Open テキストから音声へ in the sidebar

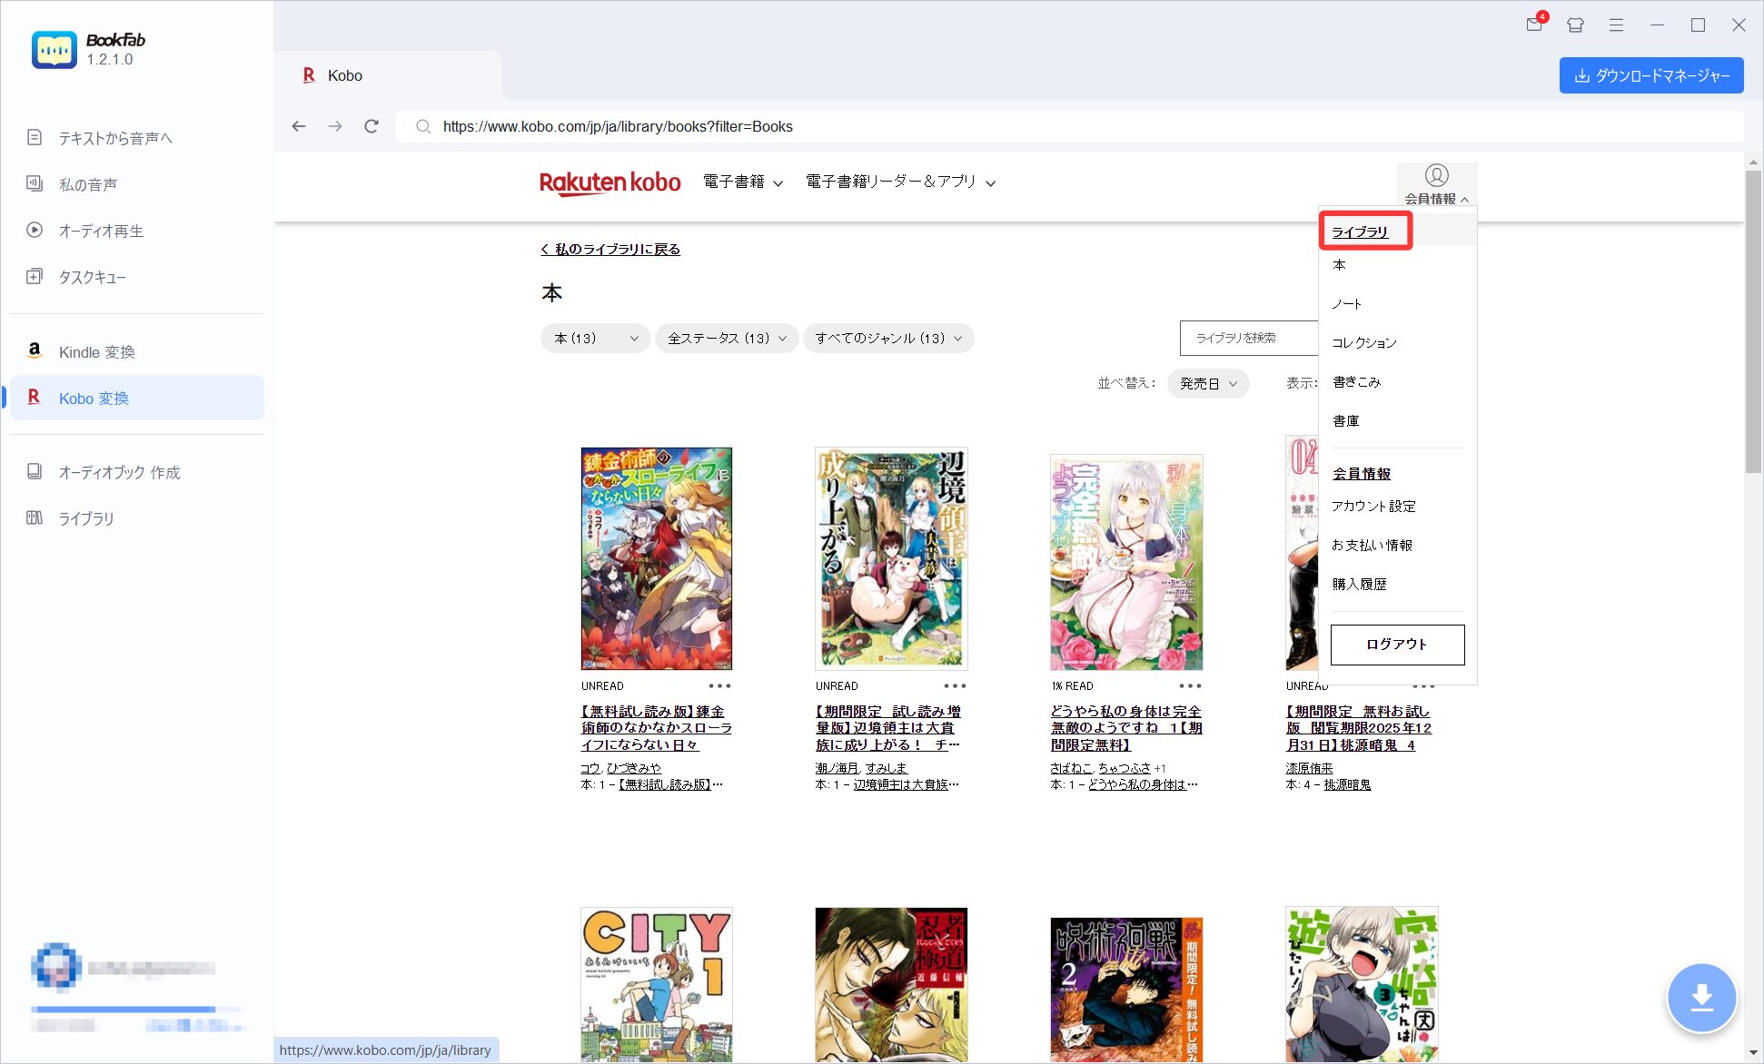point(114,137)
